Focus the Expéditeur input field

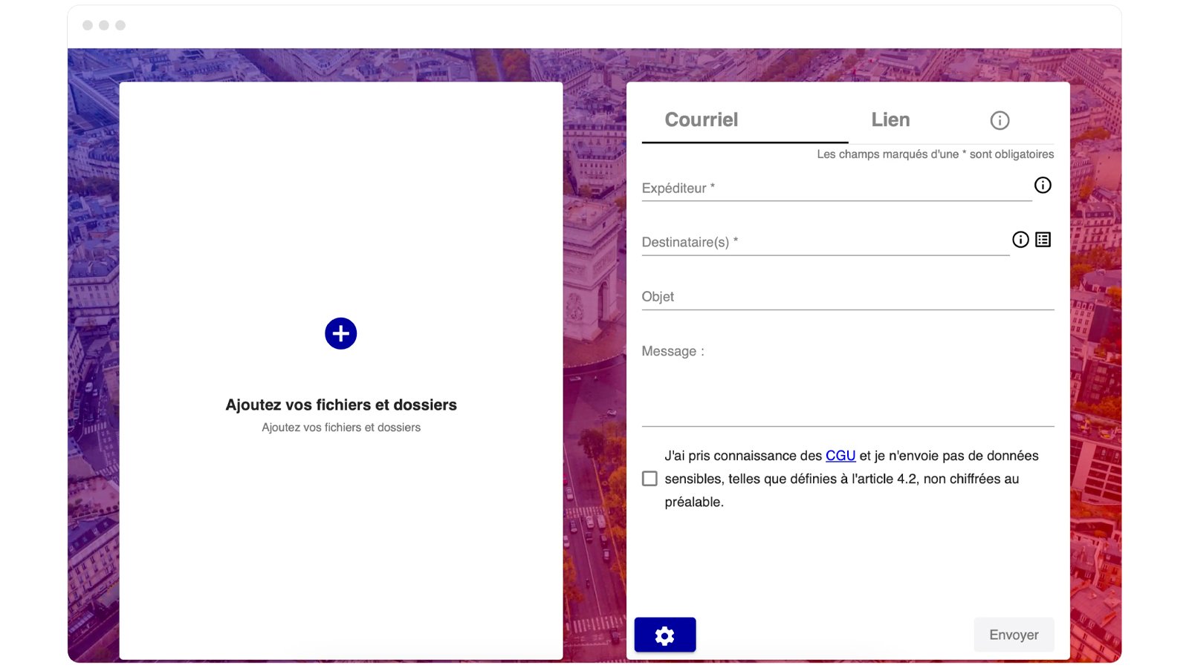tap(837, 188)
